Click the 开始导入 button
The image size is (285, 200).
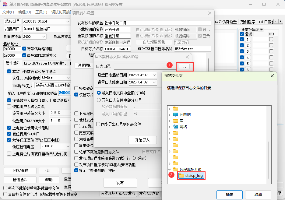(142, 140)
